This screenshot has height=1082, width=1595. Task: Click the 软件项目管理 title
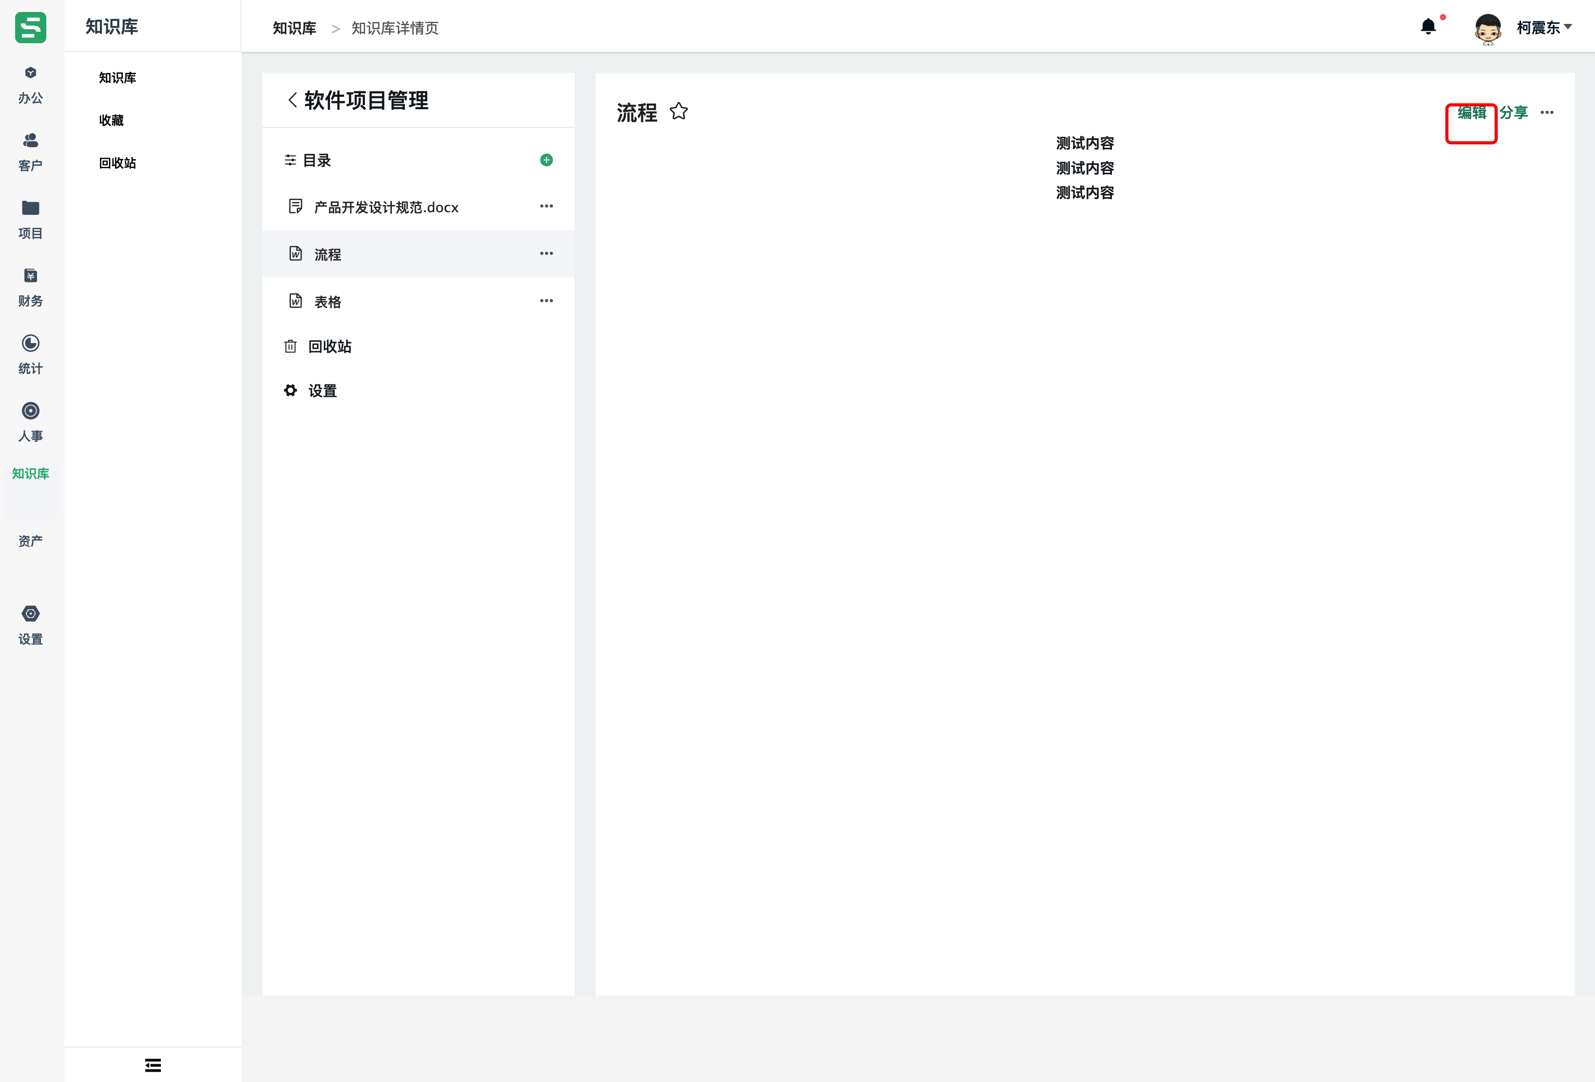point(366,100)
